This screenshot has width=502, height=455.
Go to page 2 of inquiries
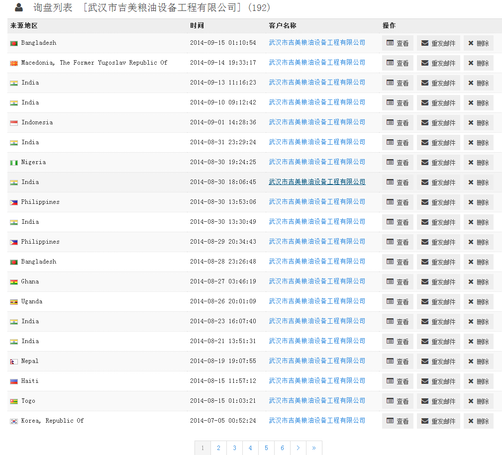click(x=218, y=448)
